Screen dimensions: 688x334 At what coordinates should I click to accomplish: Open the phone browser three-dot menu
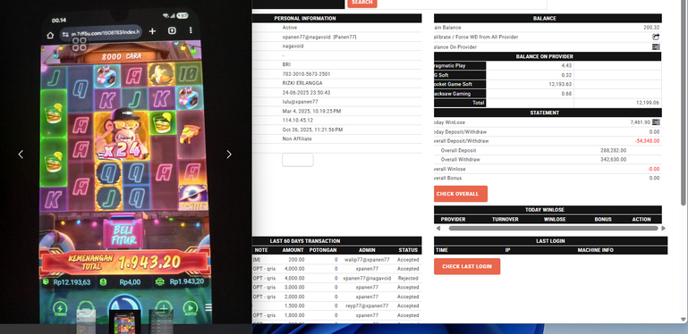[x=191, y=30]
